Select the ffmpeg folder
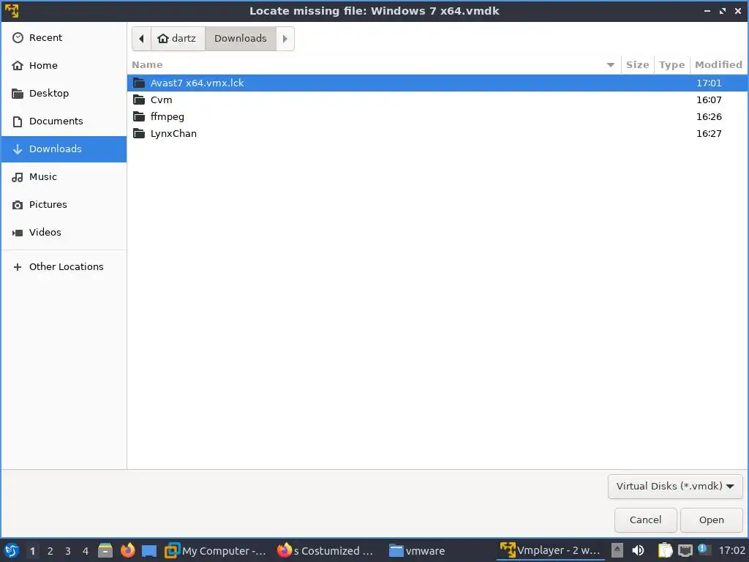The image size is (749, 562). click(x=437, y=116)
